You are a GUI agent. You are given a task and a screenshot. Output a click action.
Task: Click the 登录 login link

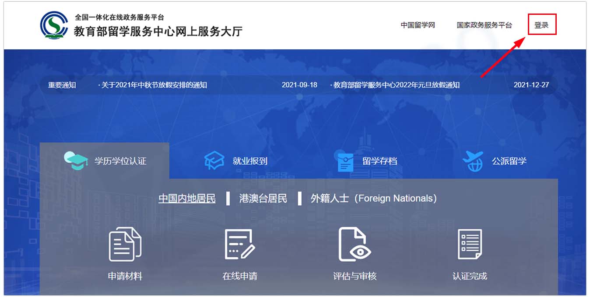coord(541,25)
